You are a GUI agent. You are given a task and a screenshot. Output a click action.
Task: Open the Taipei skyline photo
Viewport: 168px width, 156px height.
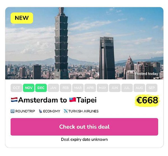pyautogui.click(x=84, y=43)
